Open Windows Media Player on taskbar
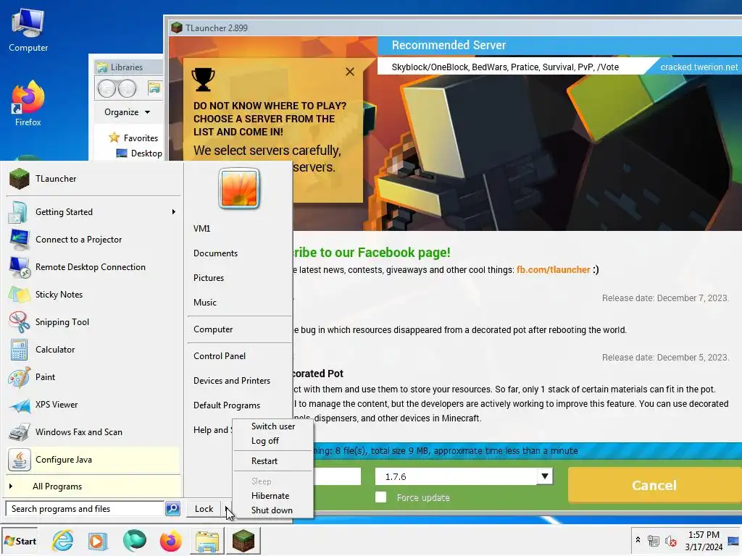 click(x=98, y=540)
